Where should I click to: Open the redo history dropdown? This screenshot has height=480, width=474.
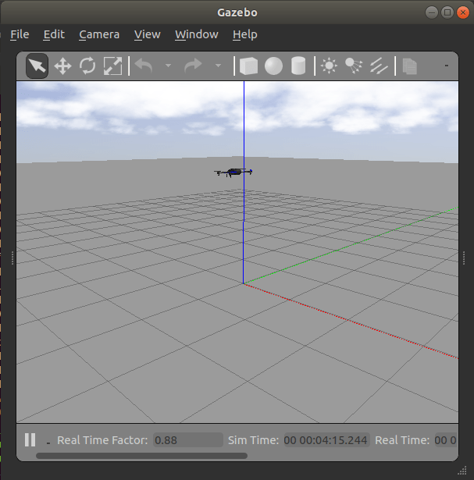click(218, 66)
